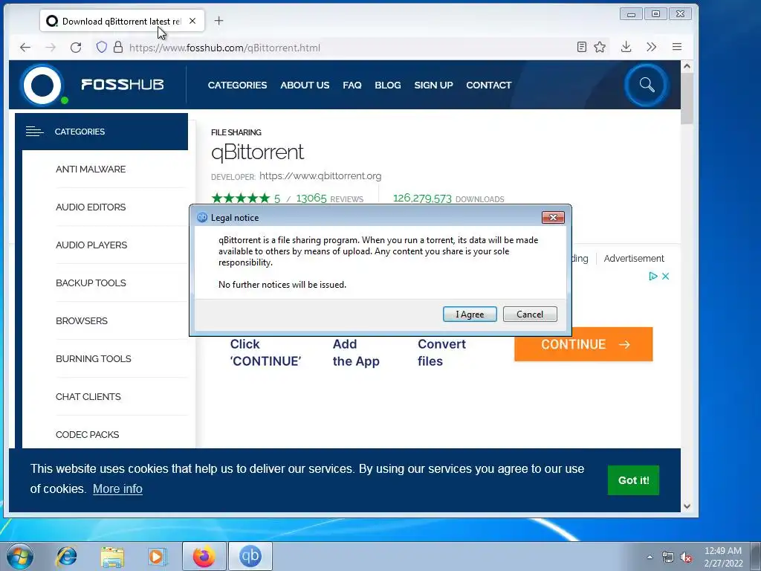Click the muted volume tray icon
The height and width of the screenshot is (571, 761).
[686, 557]
